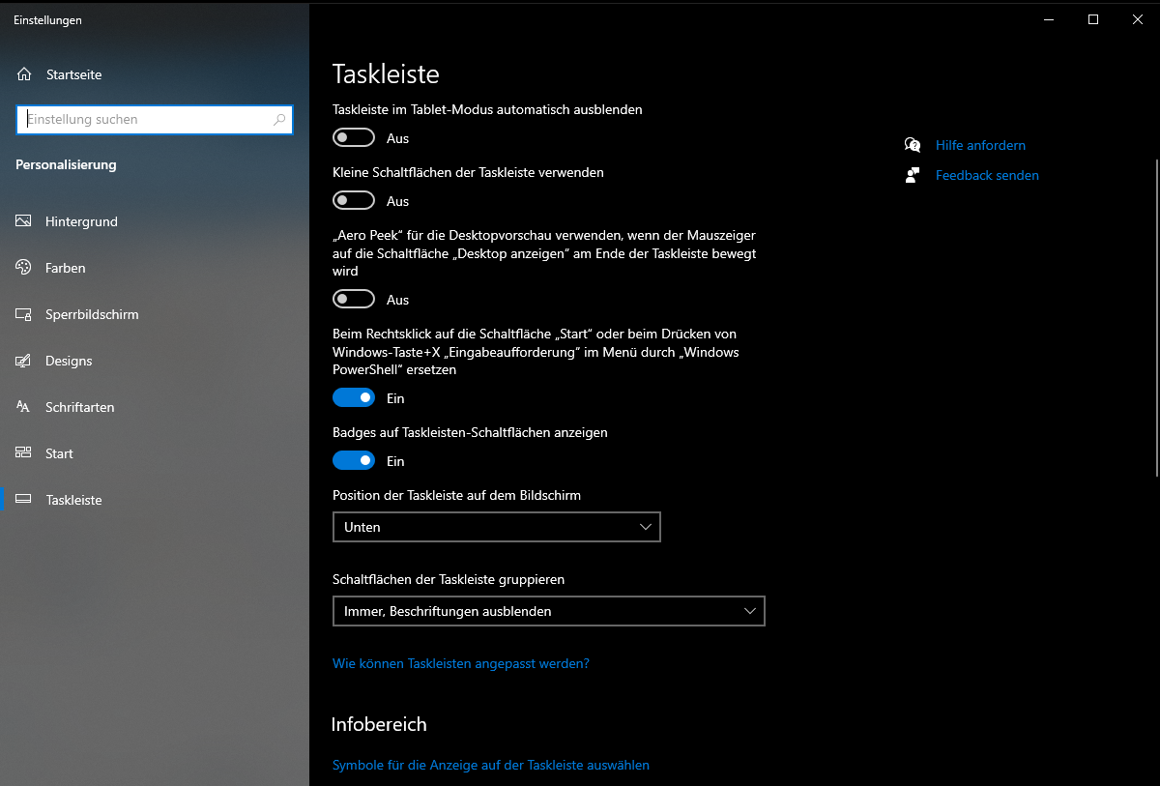Open link Wie können Taskleisten angepasst werden?
Image resolution: width=1160 pixels, height=786 pixels.
460,664
